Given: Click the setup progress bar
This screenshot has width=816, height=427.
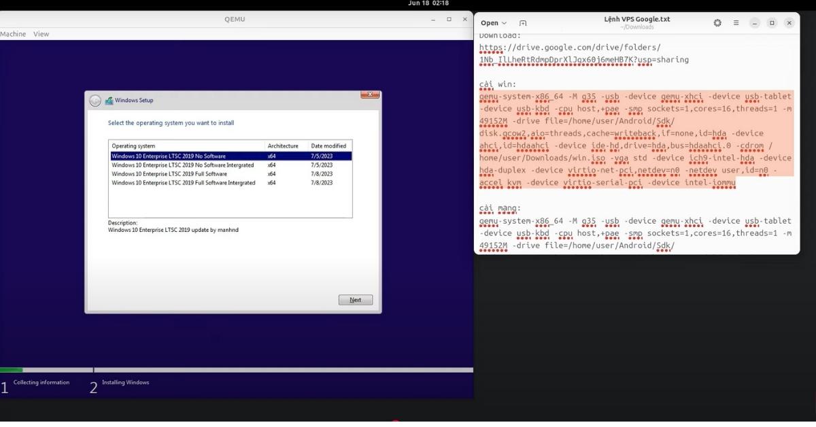Looking at the screenshot, I should (237, 370).
